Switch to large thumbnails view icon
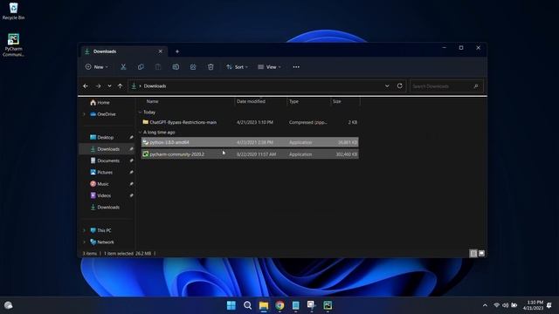Screen dimensions: 559x314 [x=481, y=253]
